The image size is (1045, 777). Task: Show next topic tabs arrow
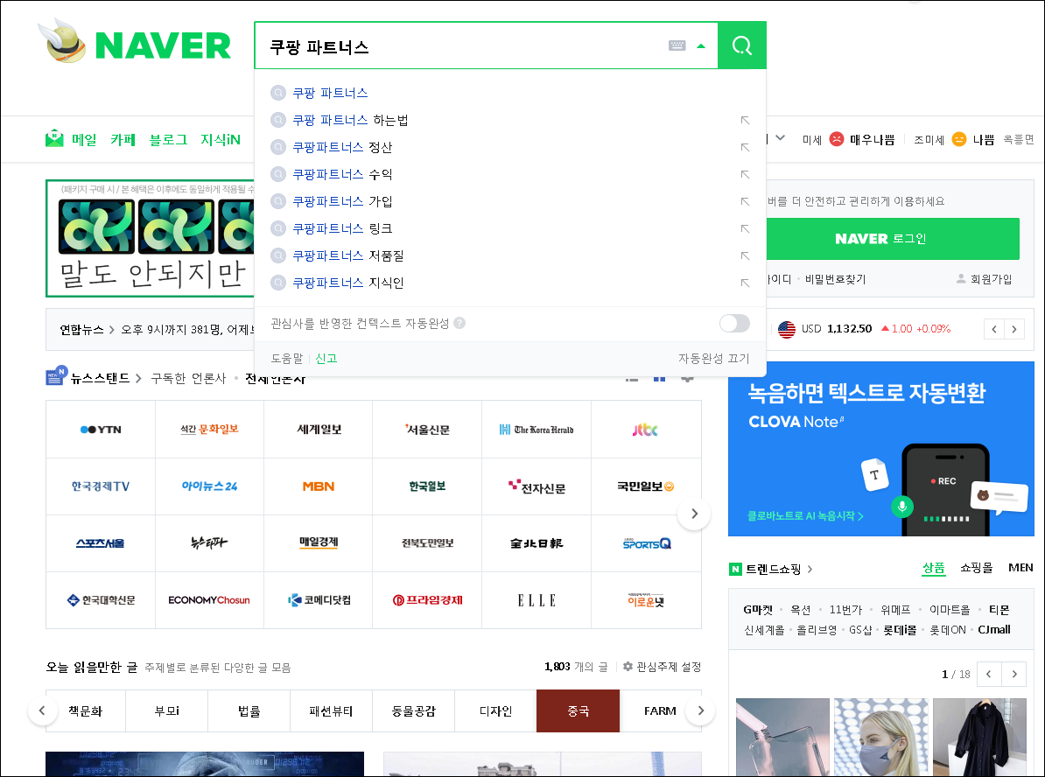(700, 710)
